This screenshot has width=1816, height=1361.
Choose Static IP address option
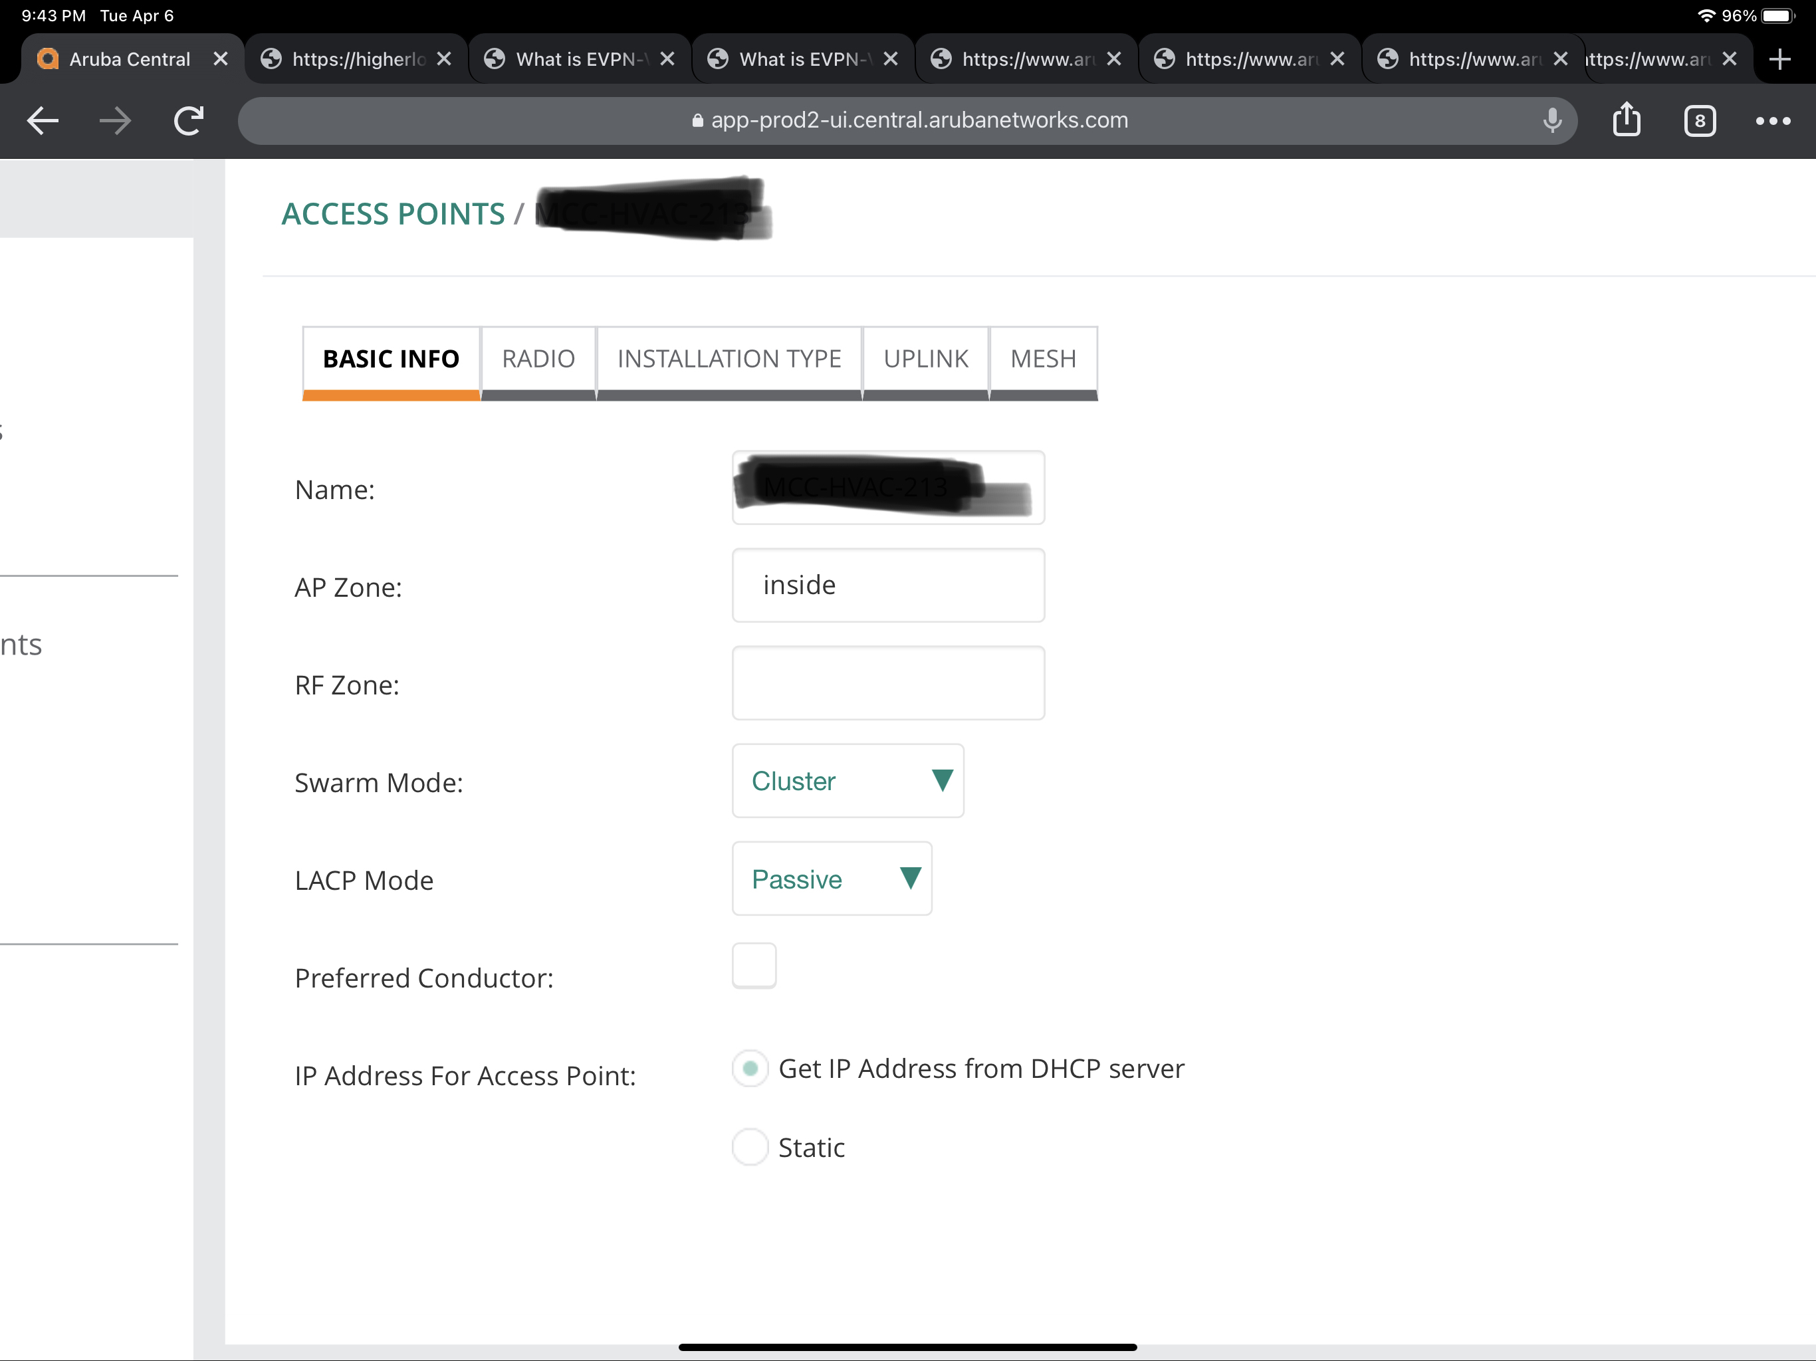(x=750, y=1148)
